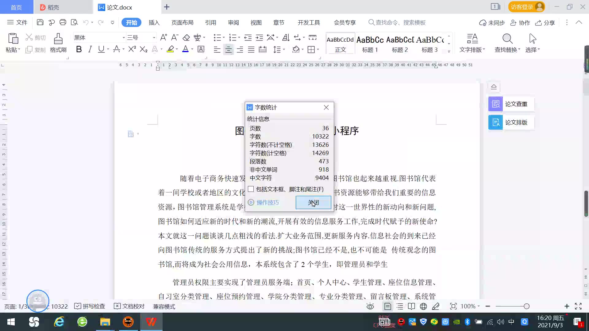
Task: Apply center alignment to paragraph
Action: [x=228, y=49]
